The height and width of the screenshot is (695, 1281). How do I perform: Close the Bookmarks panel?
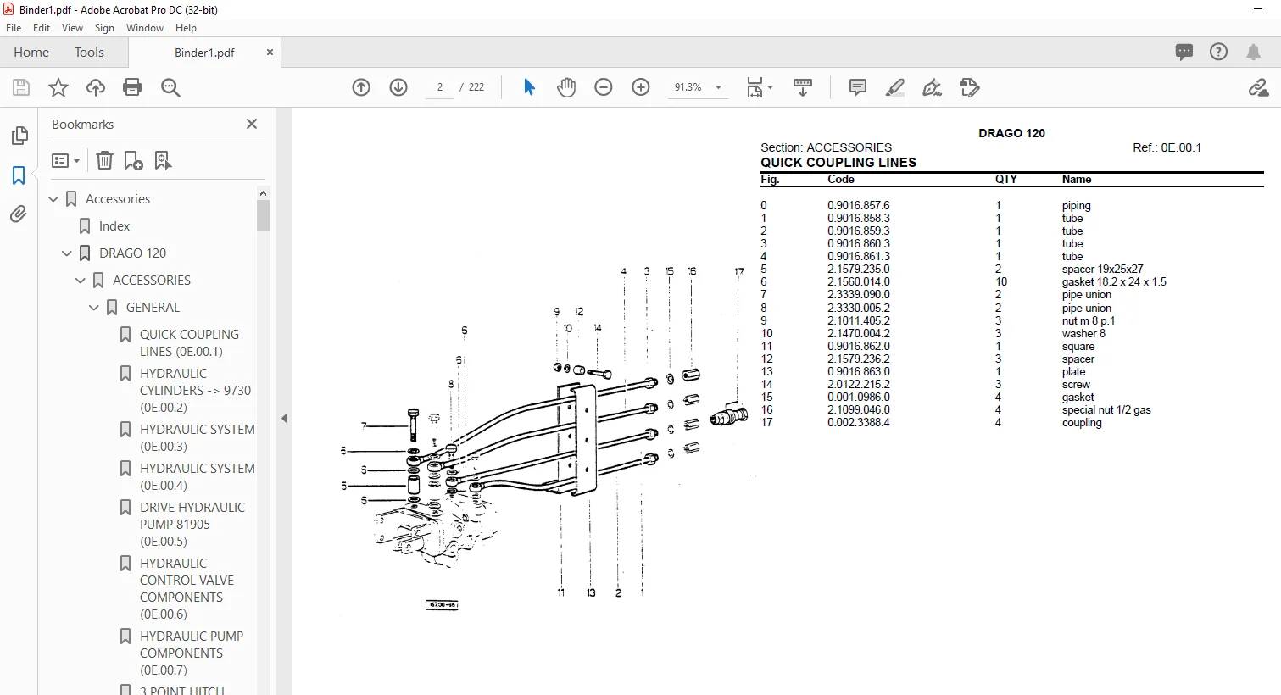[252, 124]
